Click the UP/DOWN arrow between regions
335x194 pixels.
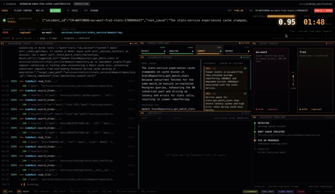click(293, 80)
